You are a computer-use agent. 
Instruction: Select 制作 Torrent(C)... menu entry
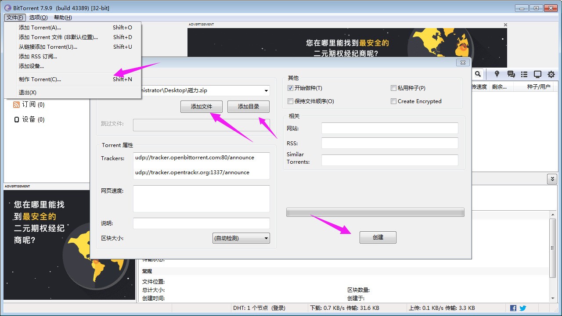pyautogui.click(x=72, y=79)
